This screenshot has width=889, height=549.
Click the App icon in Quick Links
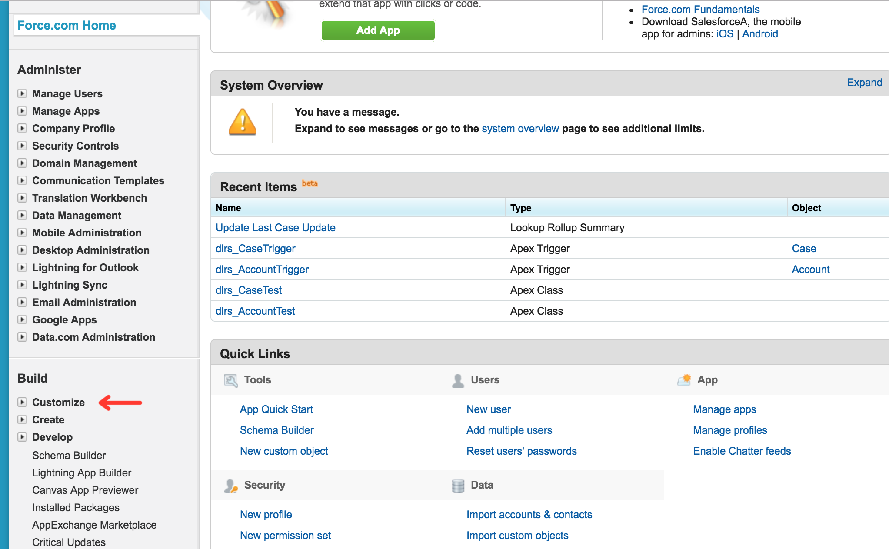click(684, 379)
